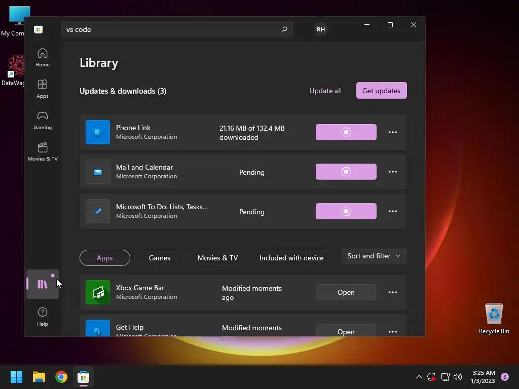Open the Windows Start menu
This screenshot has width=519, height=389.
point(16,377)
